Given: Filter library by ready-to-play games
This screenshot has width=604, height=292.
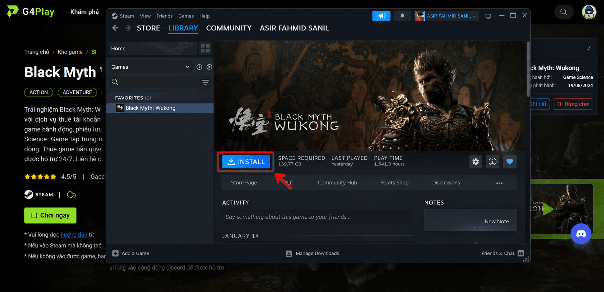Looking at the screenshot, I should click(x=209, y=67).
